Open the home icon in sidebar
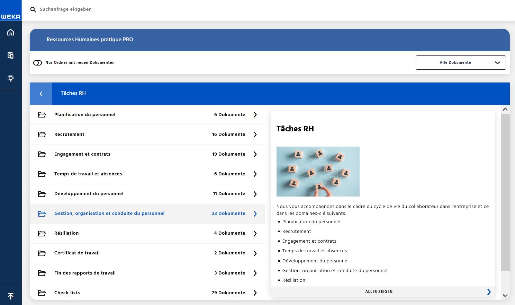 [11, 32]
